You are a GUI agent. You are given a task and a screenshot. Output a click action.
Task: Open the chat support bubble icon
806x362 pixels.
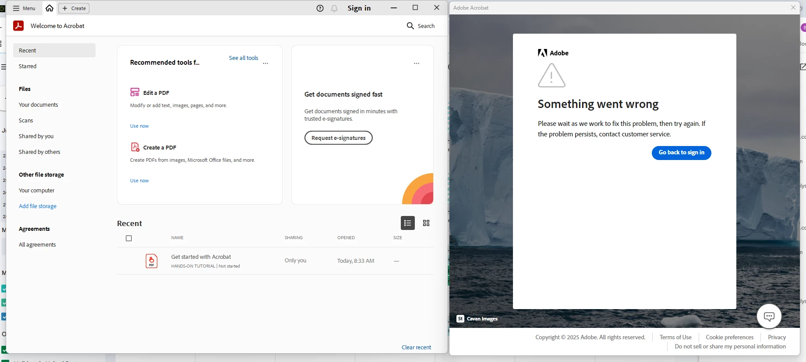(x=769, y=316)
